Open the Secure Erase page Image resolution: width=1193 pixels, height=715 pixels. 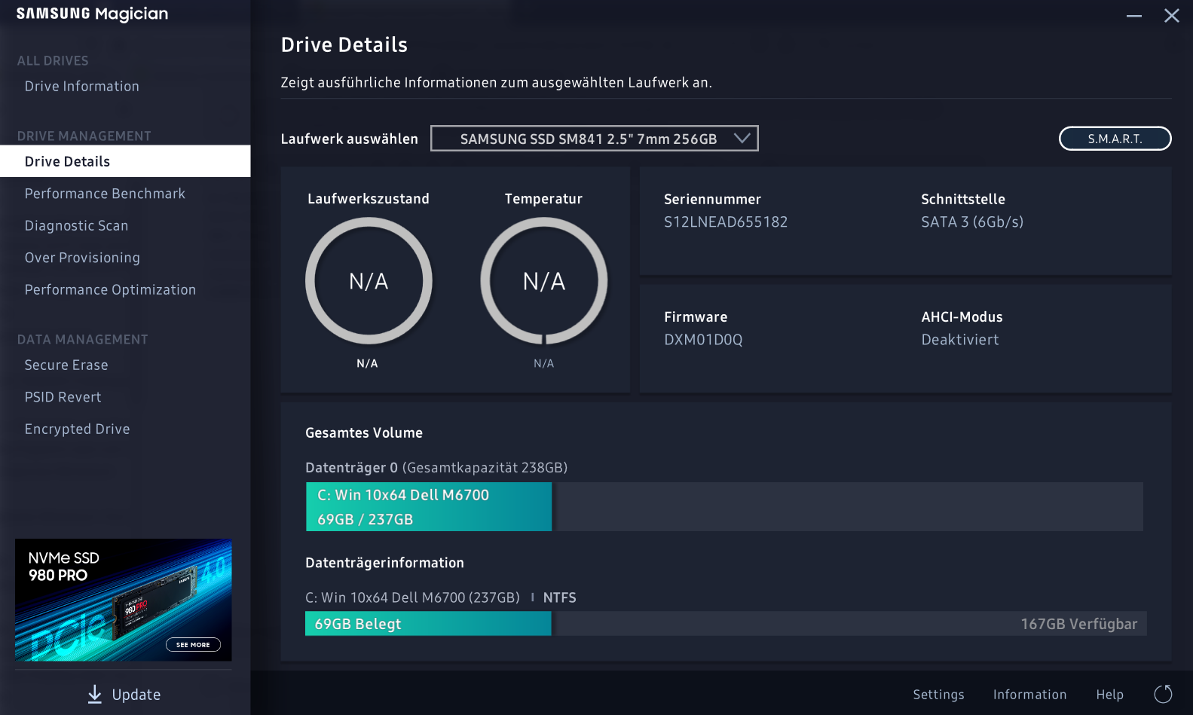pyautogui.click(x=66, y=365)
